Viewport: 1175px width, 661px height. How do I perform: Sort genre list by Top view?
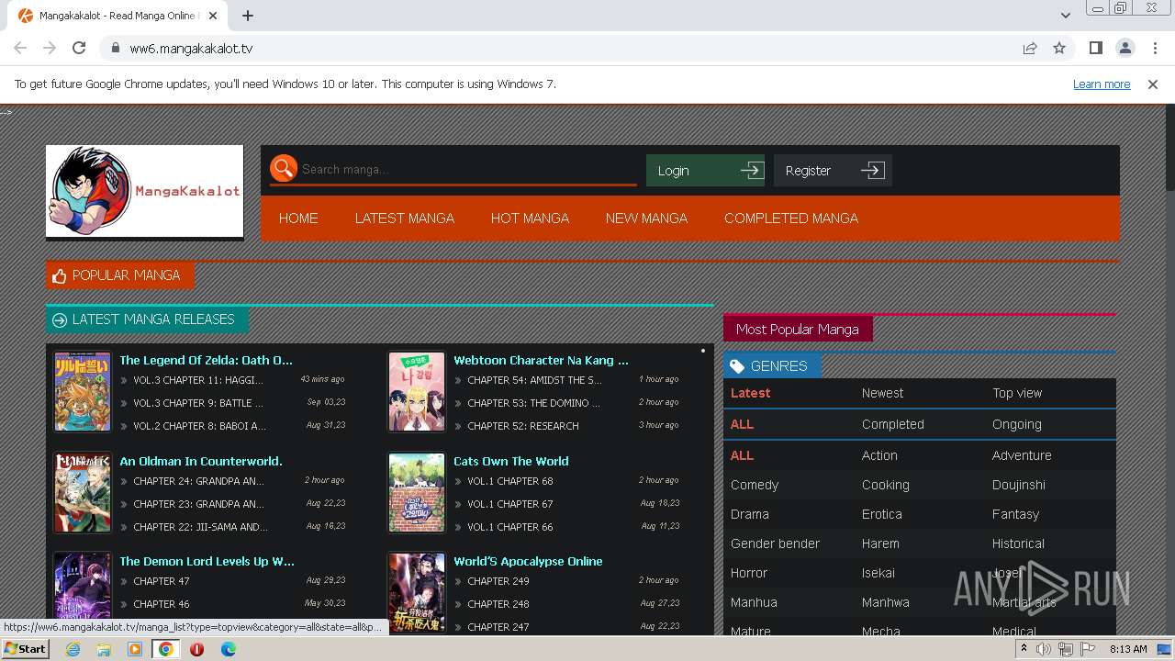pos(1017,393)
